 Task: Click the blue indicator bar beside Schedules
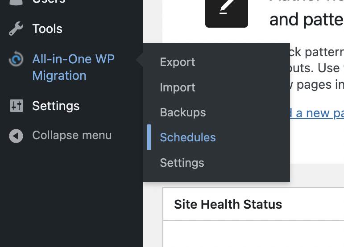point(149,137)
